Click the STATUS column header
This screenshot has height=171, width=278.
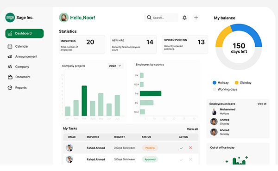[146, 137]
